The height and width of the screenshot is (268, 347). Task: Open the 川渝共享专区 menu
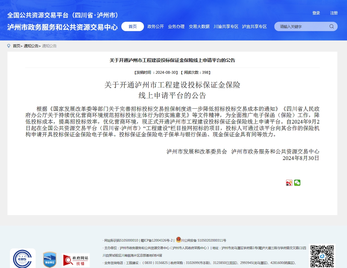[x=226, y=26]
